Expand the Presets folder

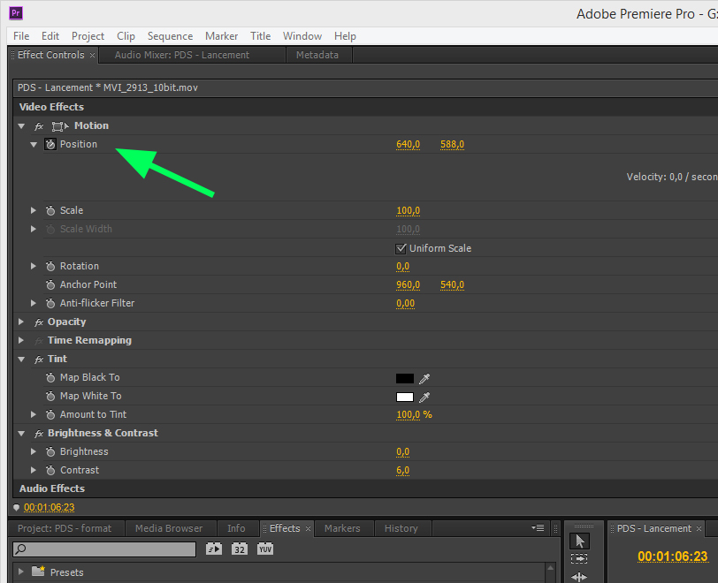coord(21,572)
